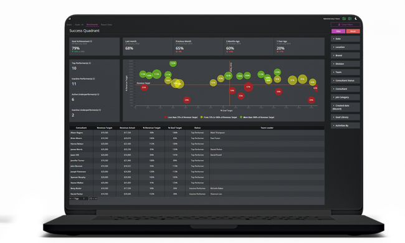Image resolution: width=405 pixels, height=243 pixels.
Task: Click the red 54% bubble near the goal line
Action: click(x=232, y=90)
